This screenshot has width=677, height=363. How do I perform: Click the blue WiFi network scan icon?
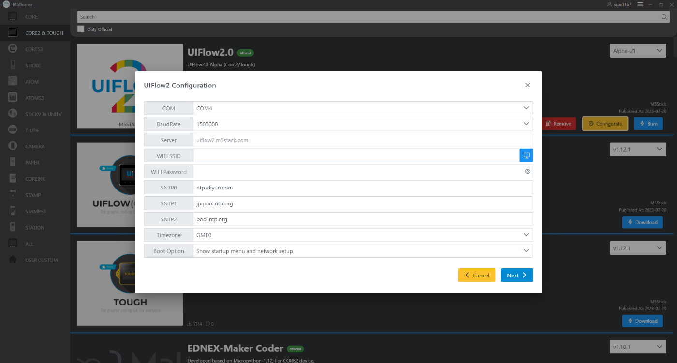point(526,155)
